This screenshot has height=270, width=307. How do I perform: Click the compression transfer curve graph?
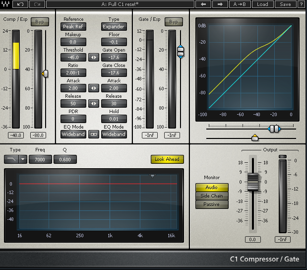point(250,67)
